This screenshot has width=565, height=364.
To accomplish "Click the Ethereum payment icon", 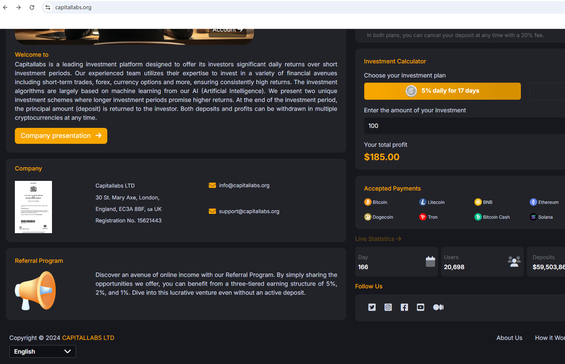I will pos(533,202).
